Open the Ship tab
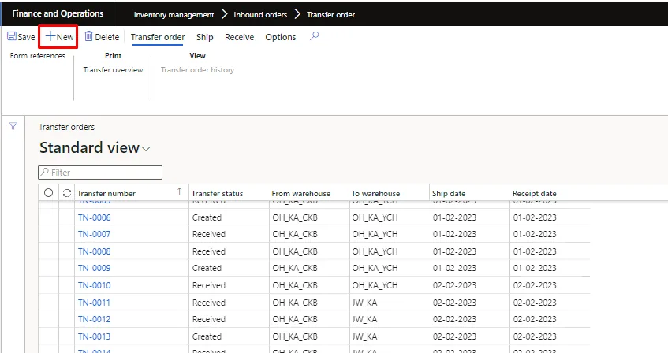668x353 pixels. [x=204, y=37]
